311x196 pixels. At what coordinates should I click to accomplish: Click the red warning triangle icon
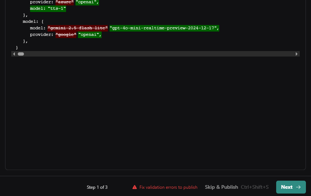click(135, 187)
